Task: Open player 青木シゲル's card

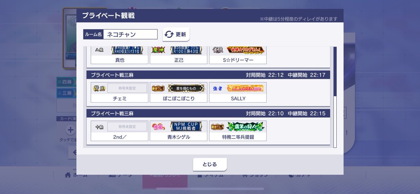Action: pos(178,131)
